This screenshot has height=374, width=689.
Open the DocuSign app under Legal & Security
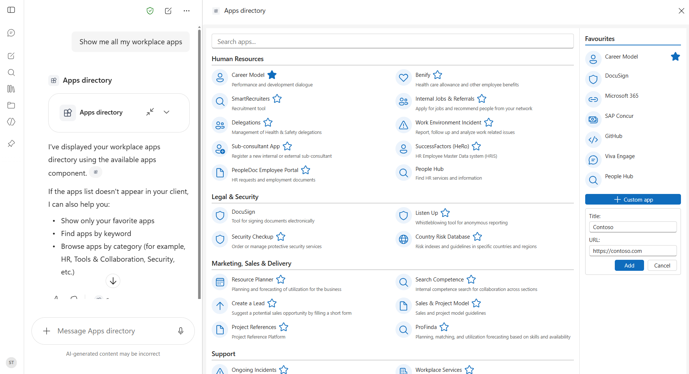[243, 212]
